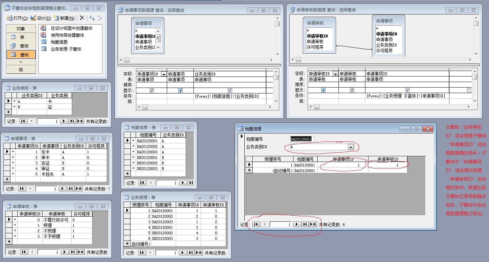This screenshot has width=489, height=262.
Task: Expand the 申请审核ID field dropdown in query grid
Action: click(335, 74)
